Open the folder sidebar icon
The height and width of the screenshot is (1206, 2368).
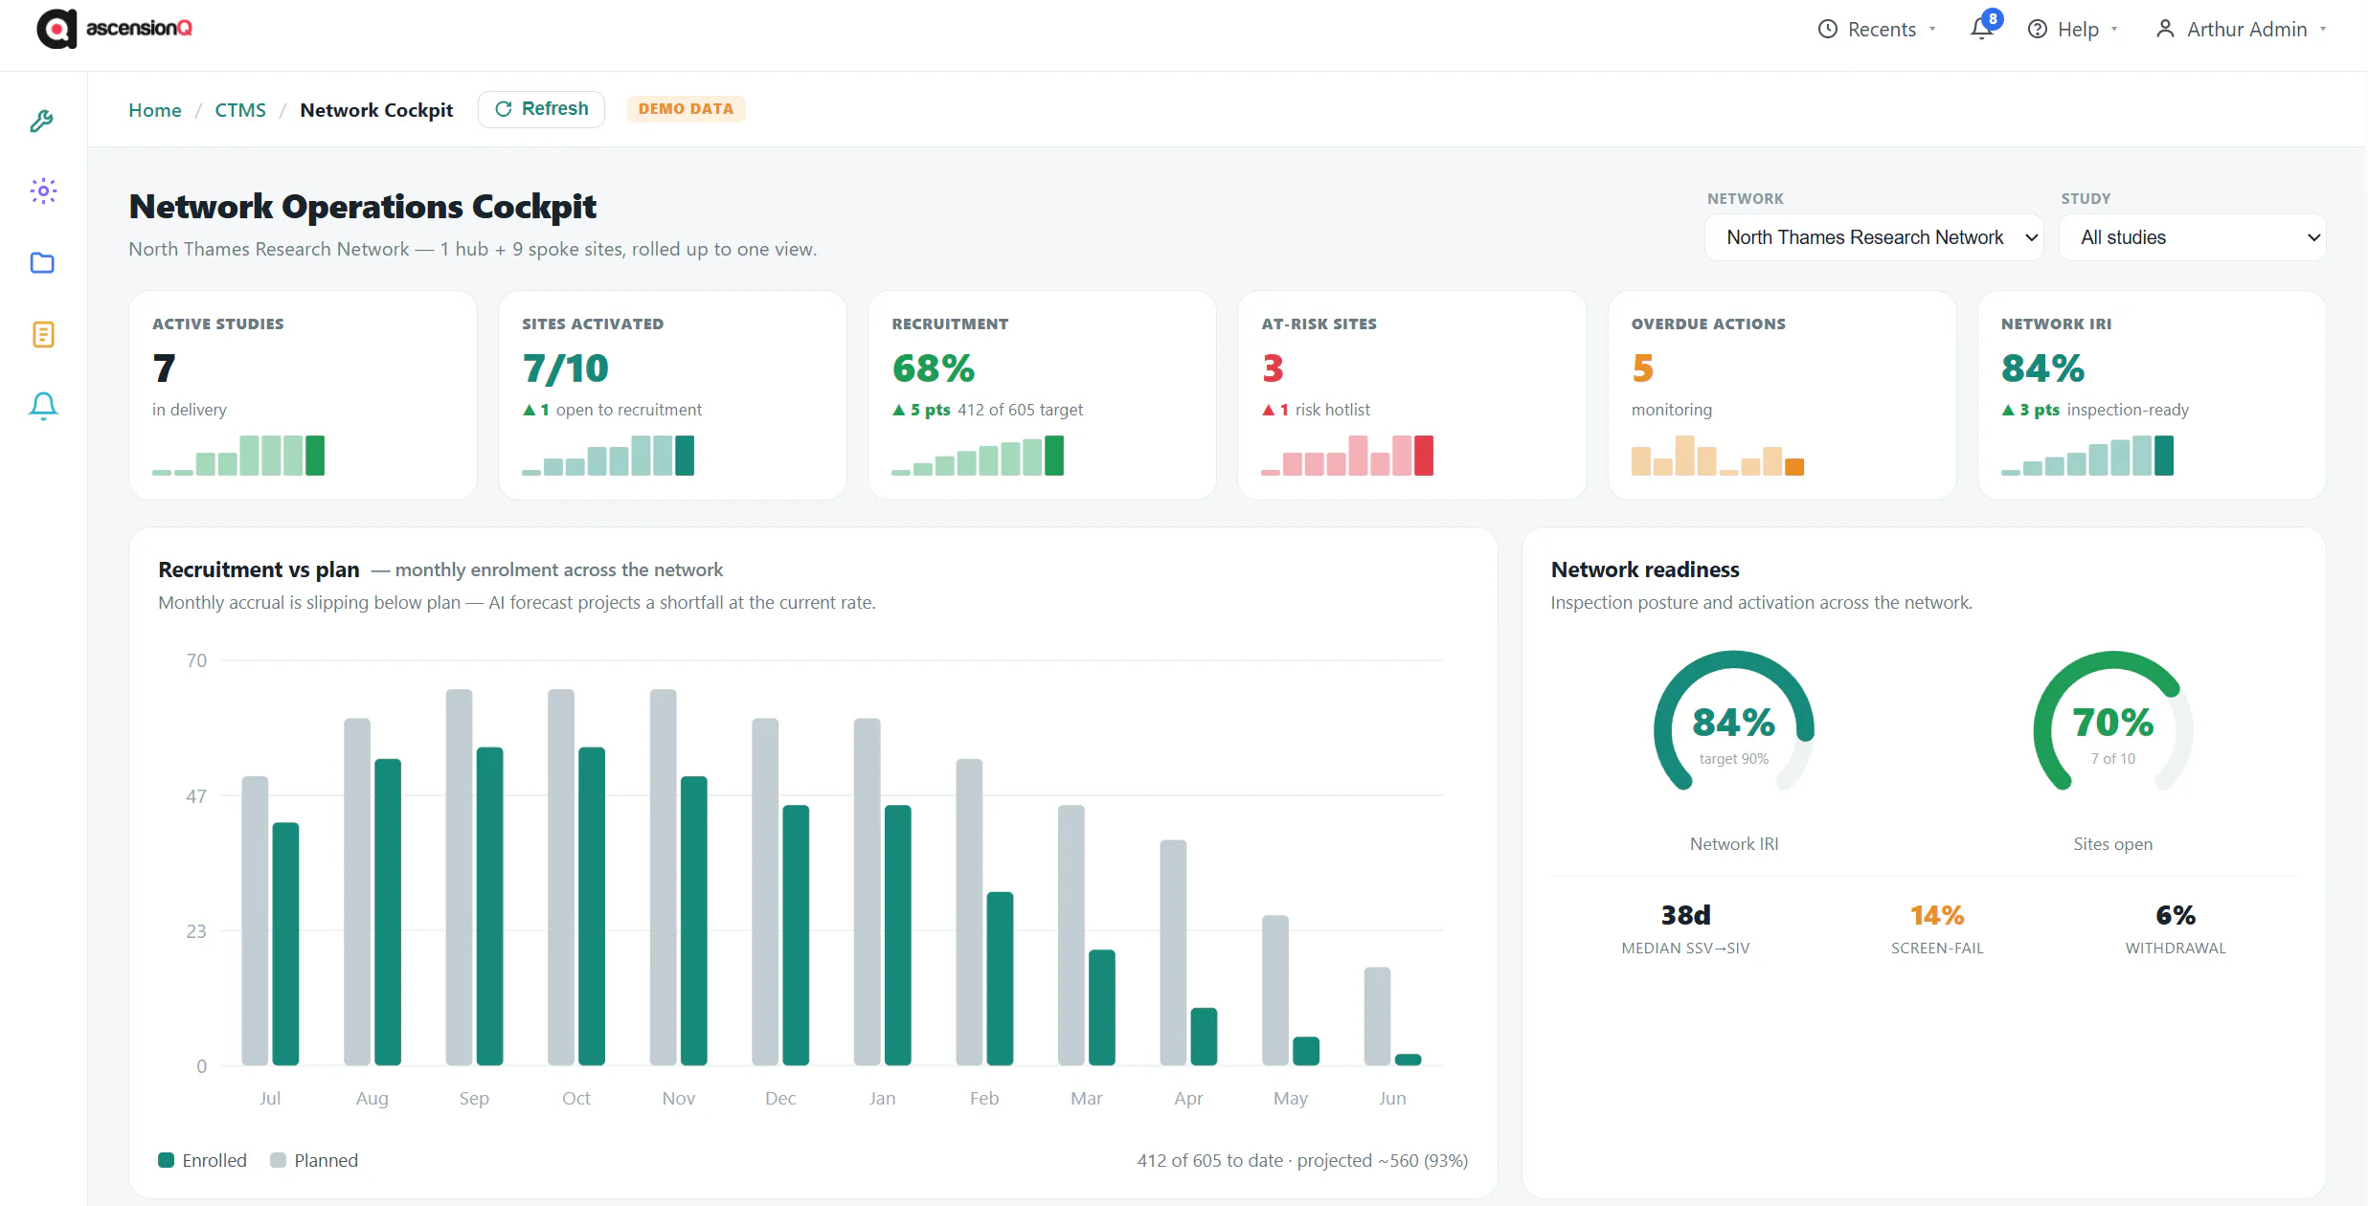pos(42,262)
